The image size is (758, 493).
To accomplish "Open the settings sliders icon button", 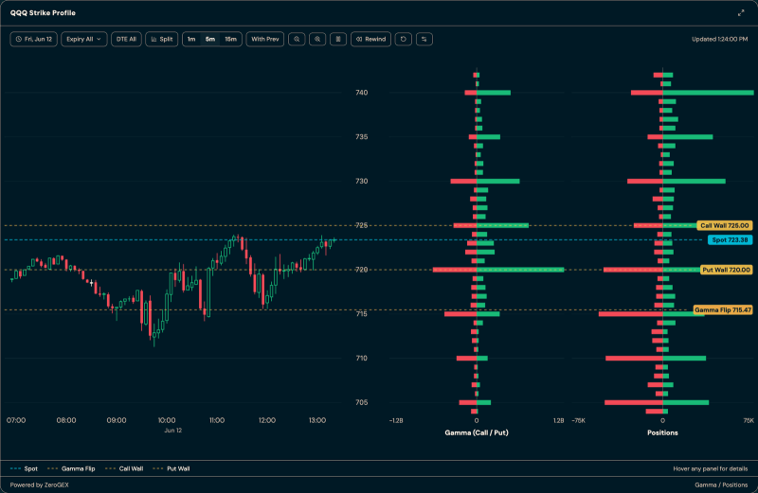I will click(424, 39).
